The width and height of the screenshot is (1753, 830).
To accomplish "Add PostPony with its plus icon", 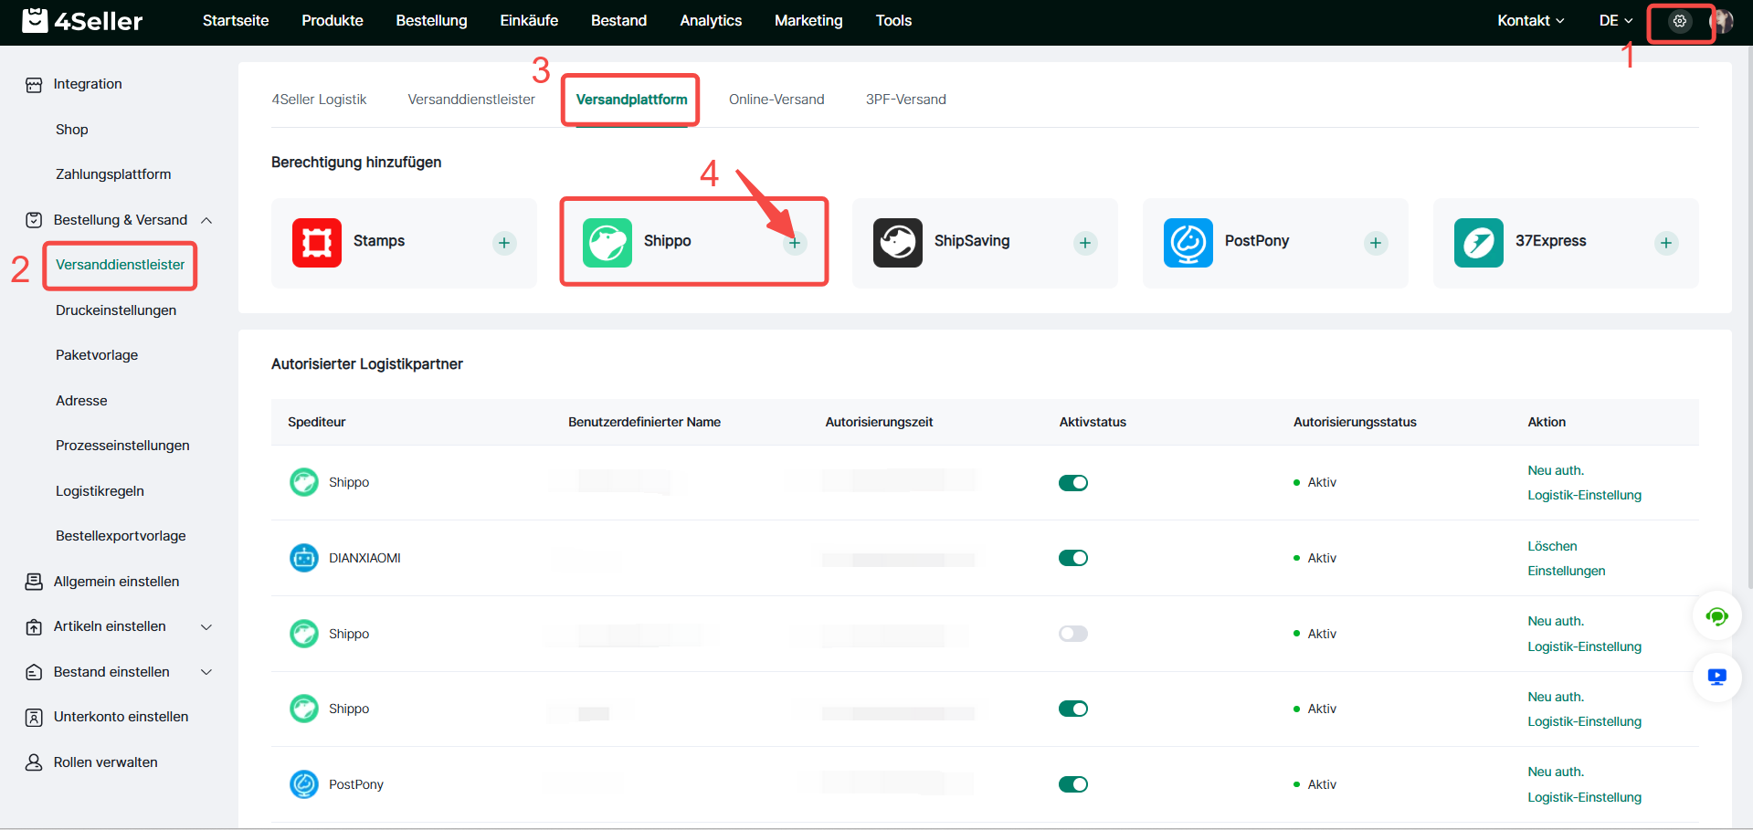I will pos(1376,243).
